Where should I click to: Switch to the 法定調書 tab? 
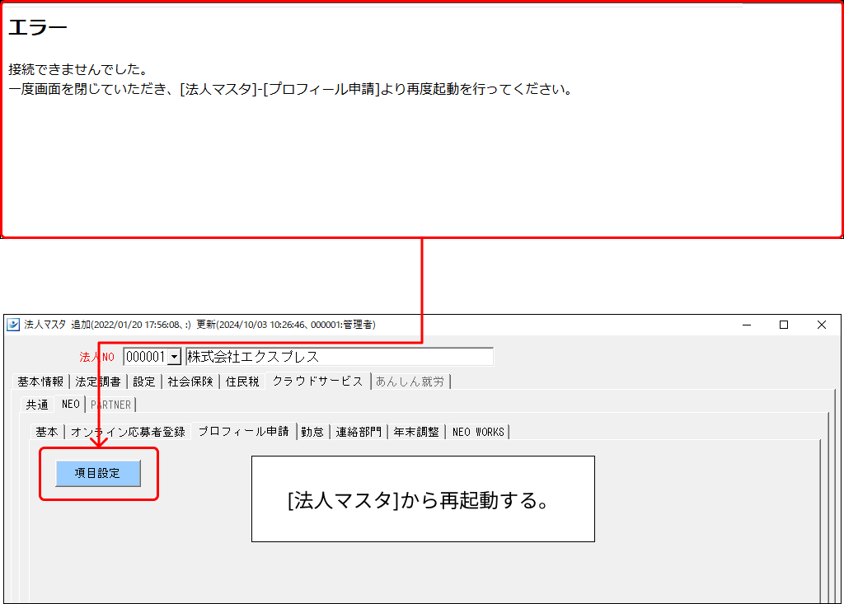pos(98,382)
